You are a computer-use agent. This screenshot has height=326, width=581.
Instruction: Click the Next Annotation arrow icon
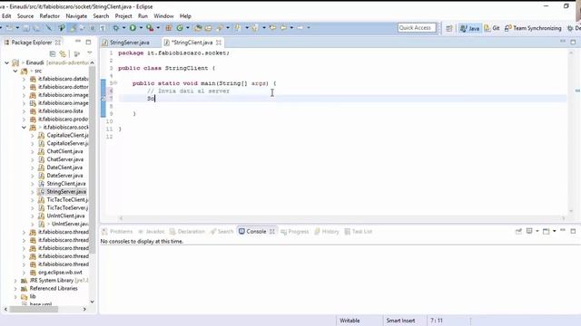[238, 28]
